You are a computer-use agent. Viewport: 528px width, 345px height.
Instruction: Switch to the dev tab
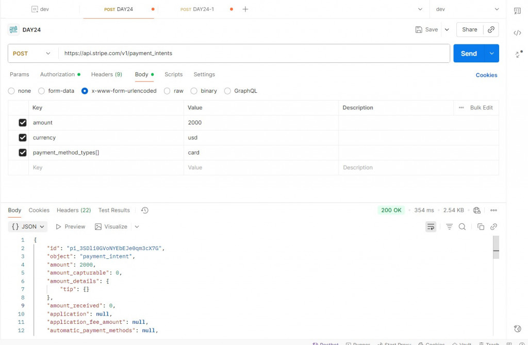pyautogui.click(x=40, y=9)
